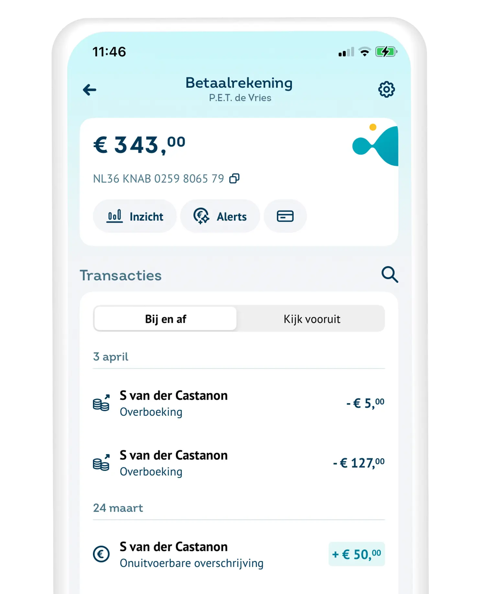486x594 pixels.
Task: Open the -€127,00 Overboeking transaction
Action: [x=239, y=463]
